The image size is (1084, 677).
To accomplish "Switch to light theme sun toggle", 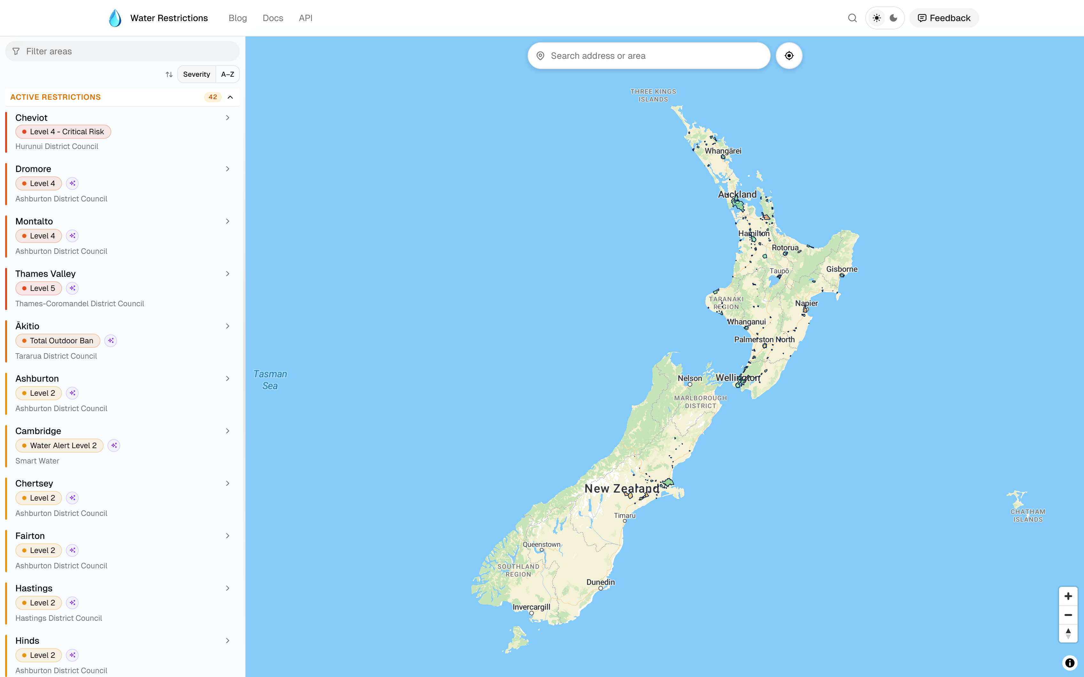I will pos(876,18).
